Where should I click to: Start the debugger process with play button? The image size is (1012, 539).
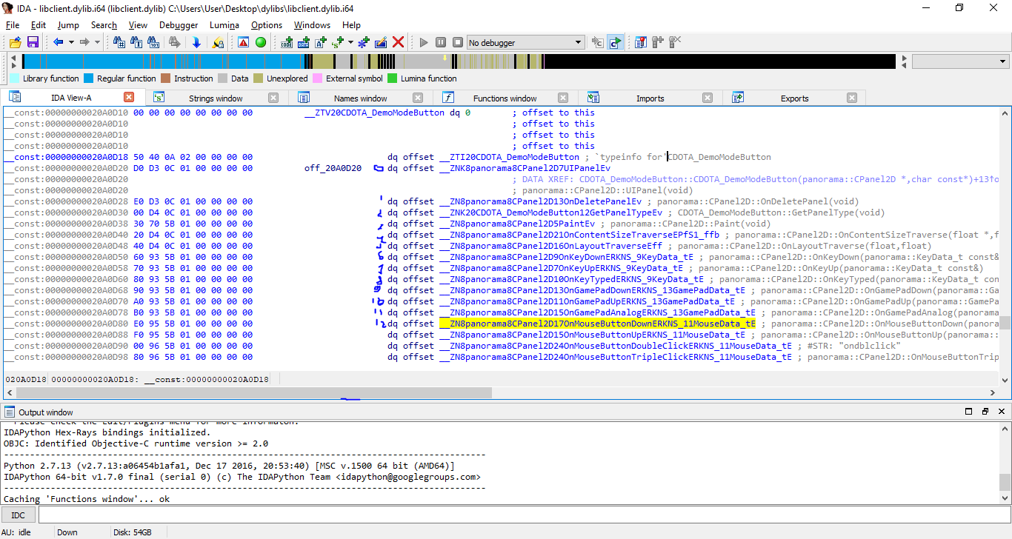click(x=424, y=42)
